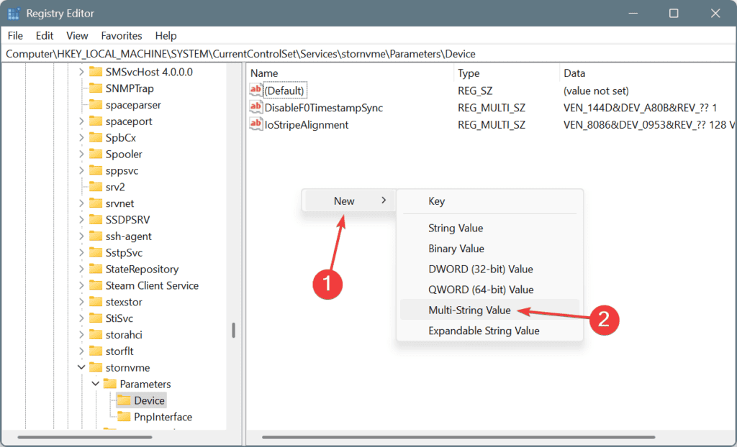Screen dimensions: 737x447
Task: Click the SNMPTrap folder icon
Action: point(96,88)
